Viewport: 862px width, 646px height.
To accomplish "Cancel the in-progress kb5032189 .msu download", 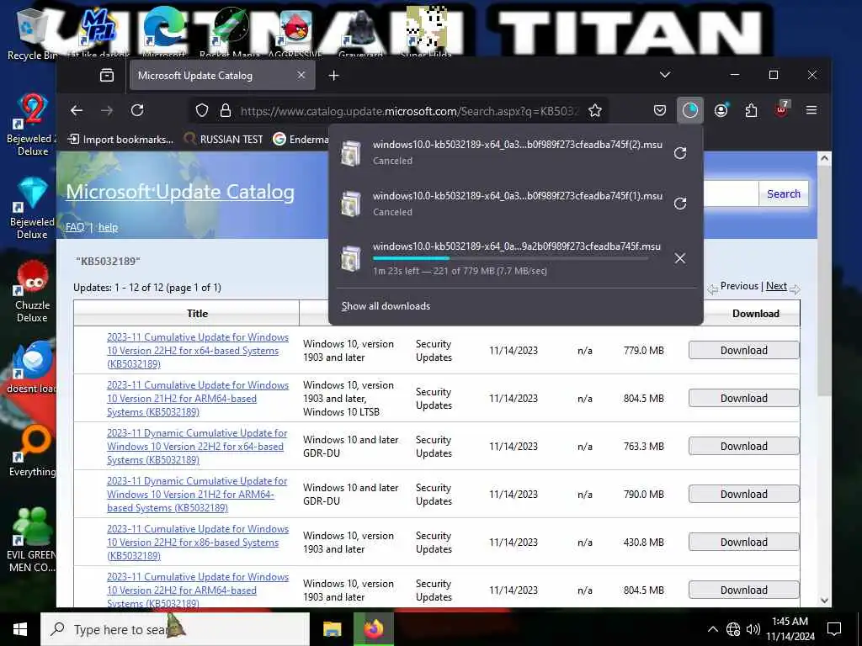I will [x=680, y=258].
